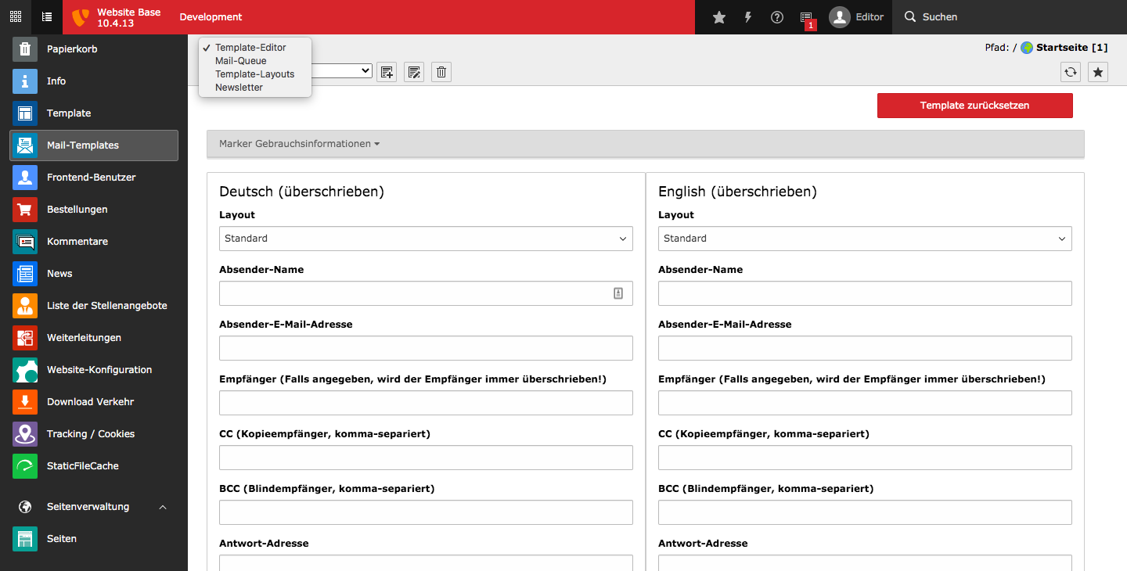The width and height of the screenshot is (1127, 571).
Task: Click the new template record icon
Action: coord(387,72)
